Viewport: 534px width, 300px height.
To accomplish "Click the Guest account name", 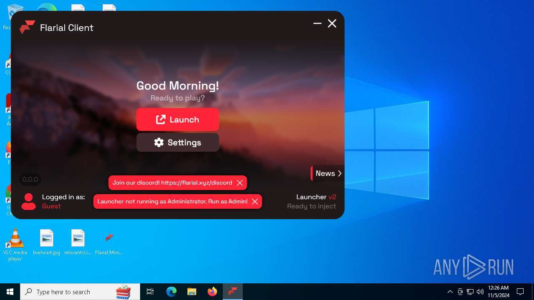I will 51,206.
